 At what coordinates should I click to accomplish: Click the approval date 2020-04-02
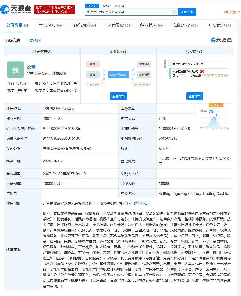click(x=53, y=161)
